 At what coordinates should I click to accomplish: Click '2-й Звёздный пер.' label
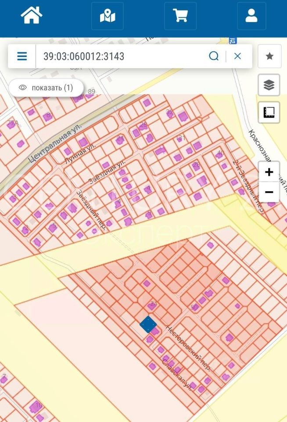tap(248, 186)
